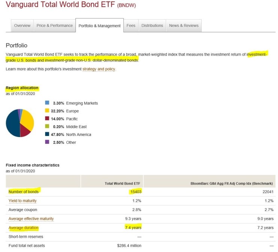Screen dimensions: 278x252
Task: Click the 7.2 years benchmark duration value
Action: coord(265,228)
